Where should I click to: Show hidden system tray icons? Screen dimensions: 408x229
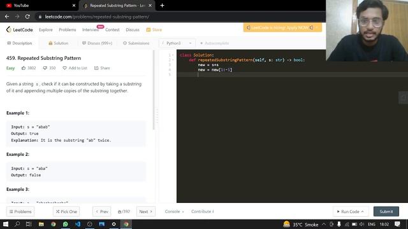tap(324, 225)
